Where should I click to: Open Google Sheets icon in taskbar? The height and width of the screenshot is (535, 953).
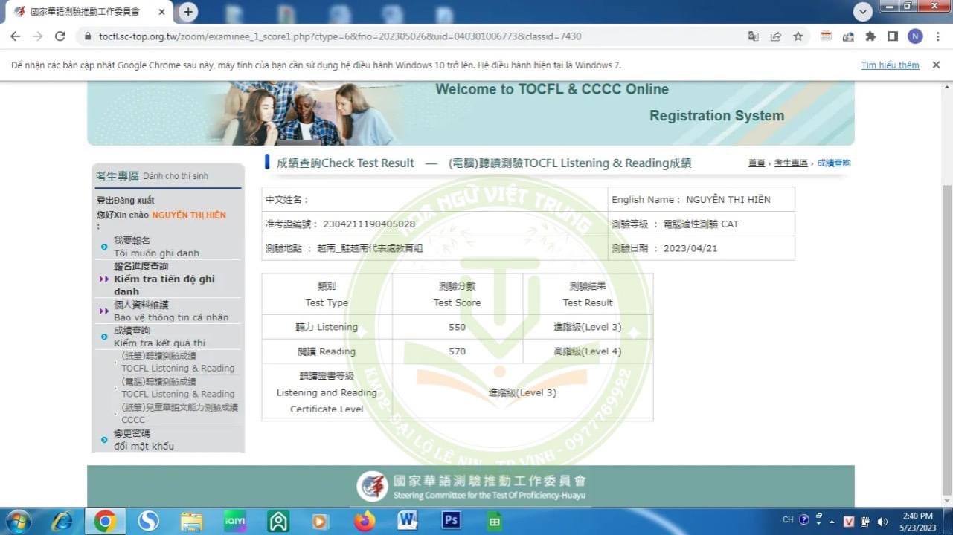coord(494,522)
